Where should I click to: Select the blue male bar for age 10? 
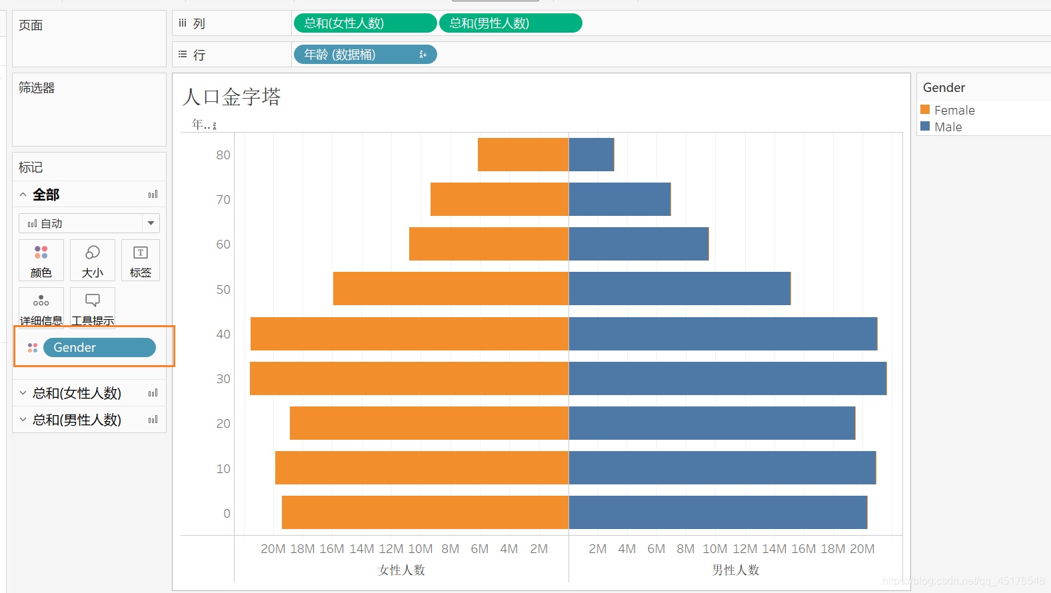(722, 468)
